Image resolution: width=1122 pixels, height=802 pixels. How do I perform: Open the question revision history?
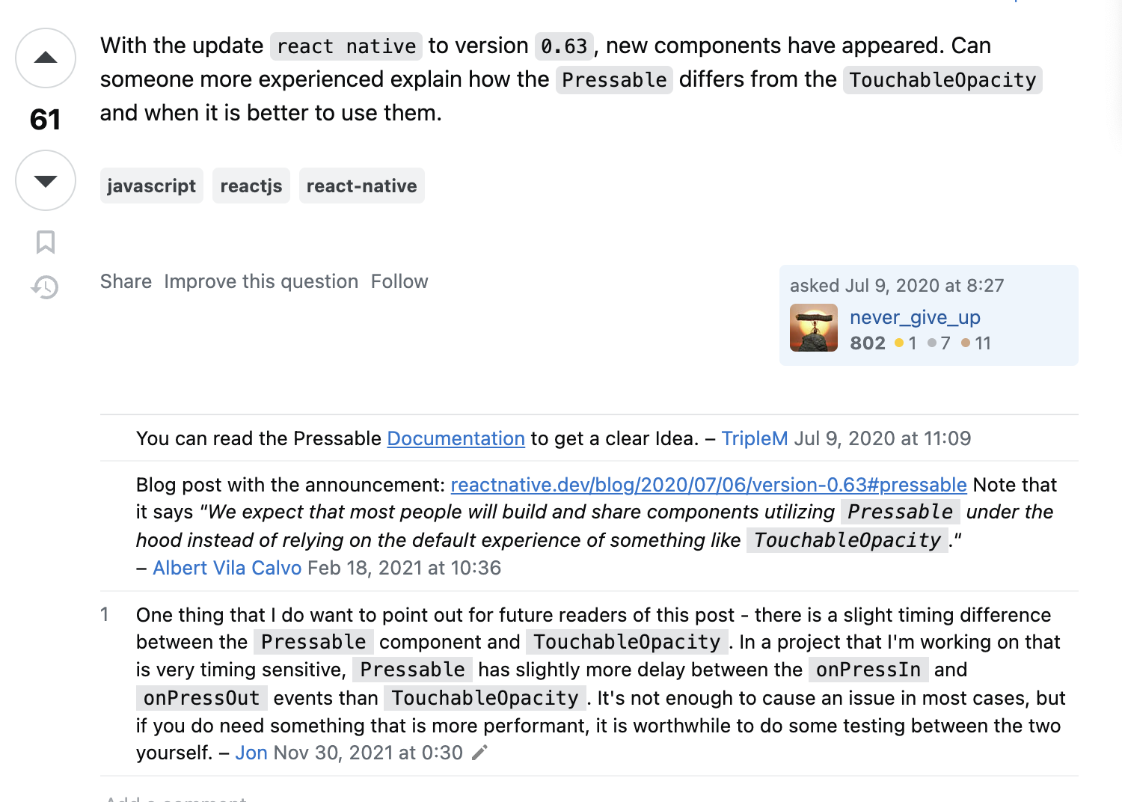click(x=45, y=287)
